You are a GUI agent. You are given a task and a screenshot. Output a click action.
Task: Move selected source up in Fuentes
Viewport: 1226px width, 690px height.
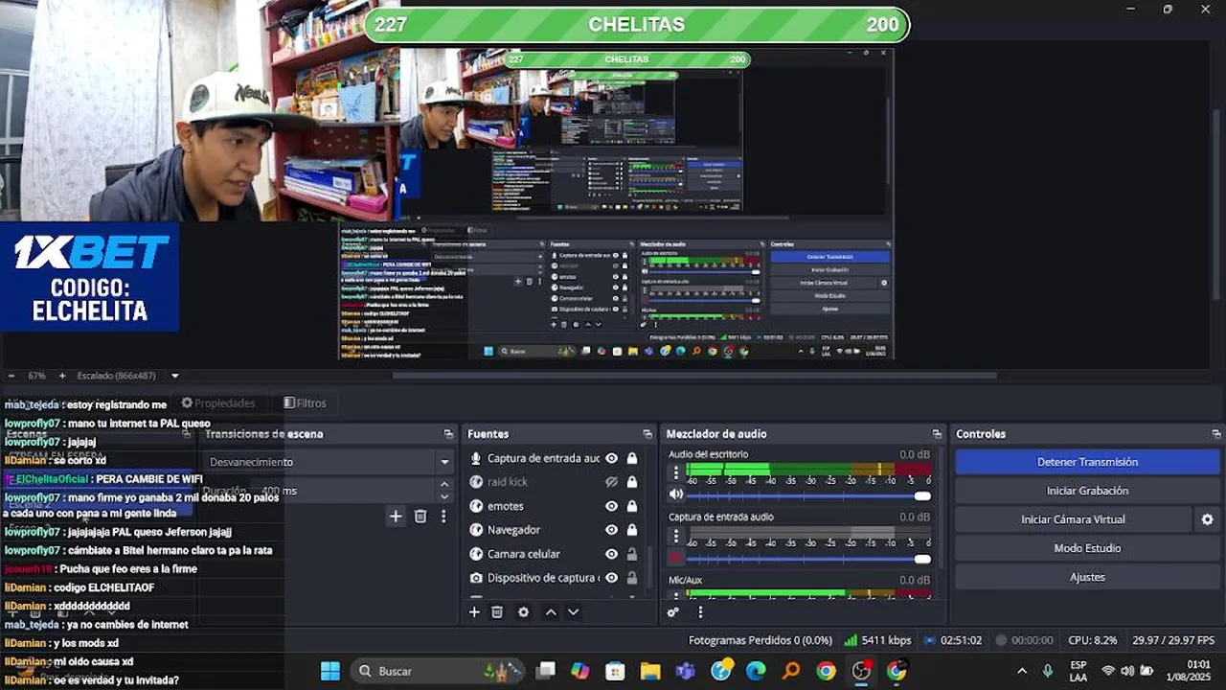click(x=551, y=612)
